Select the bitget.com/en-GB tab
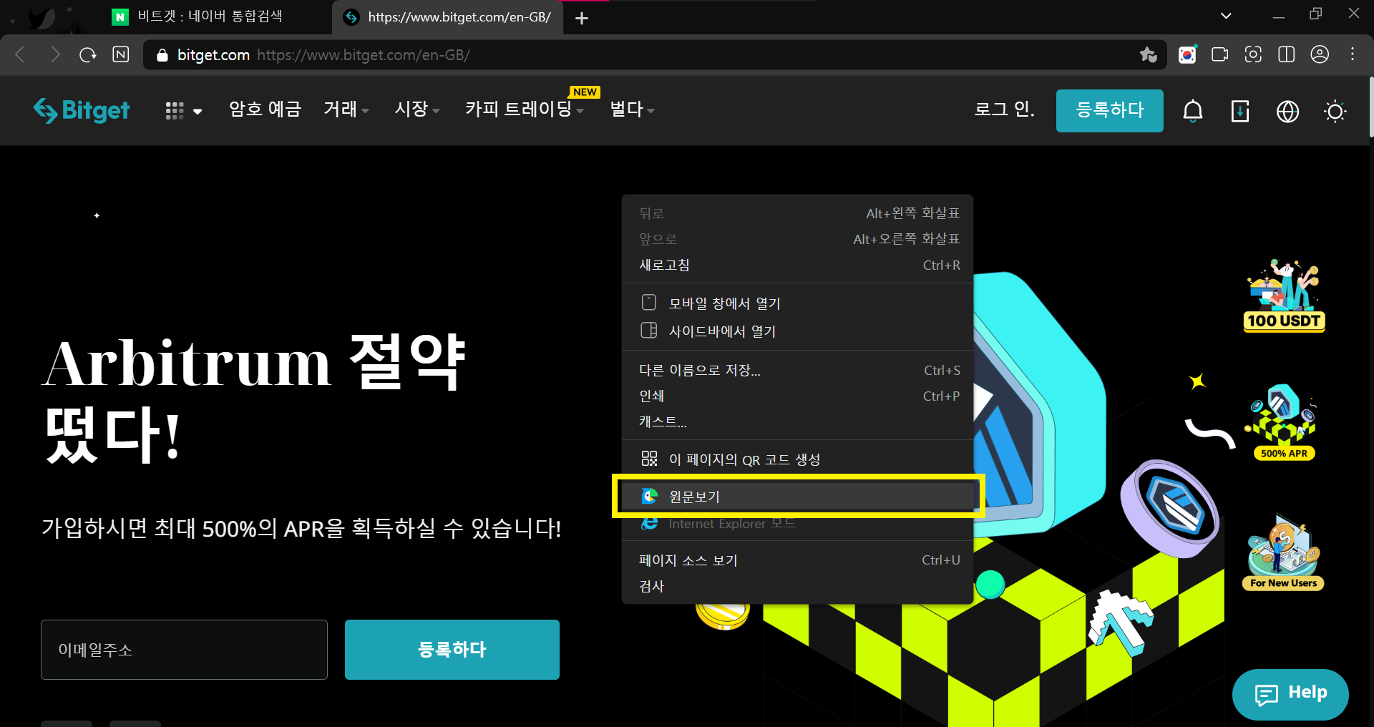The image size is (1374, 727). (x=447, y=17)
